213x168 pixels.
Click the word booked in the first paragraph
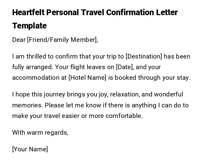point(125,78)
